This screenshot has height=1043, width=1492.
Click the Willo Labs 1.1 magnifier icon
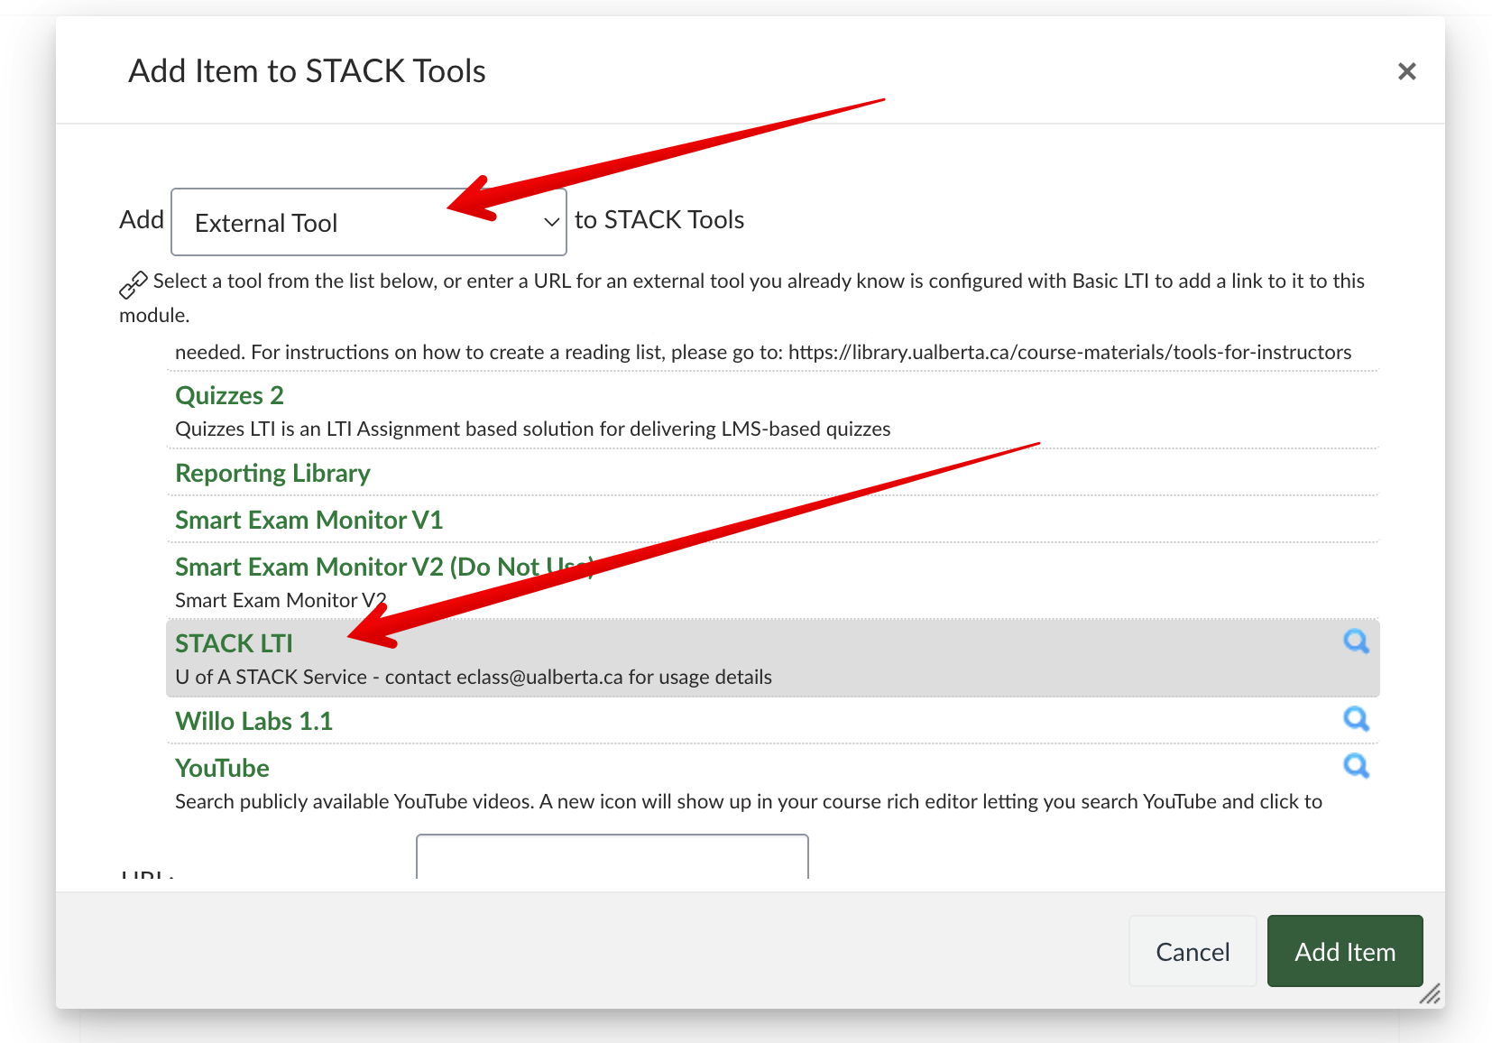click(x=1356, y=719)
